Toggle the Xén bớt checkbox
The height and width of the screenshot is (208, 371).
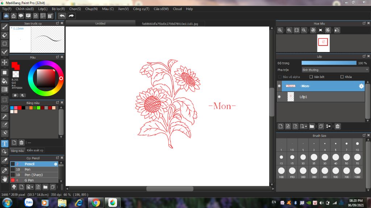coord(311,77)
